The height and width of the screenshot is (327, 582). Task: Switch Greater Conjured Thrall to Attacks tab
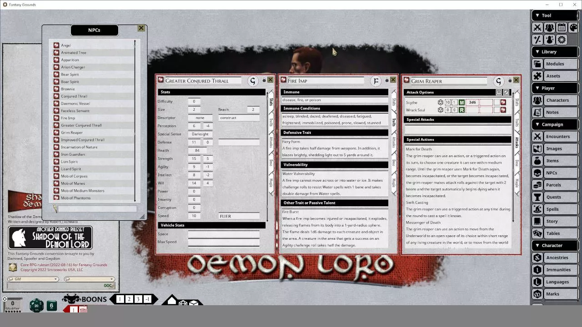[x=271, y=142]
